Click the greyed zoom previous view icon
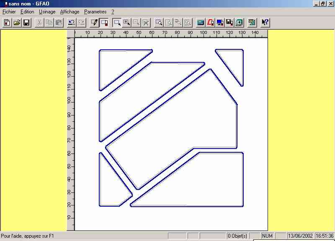The height and width of the screenshot is (241, 335). (x=188, y=23)
